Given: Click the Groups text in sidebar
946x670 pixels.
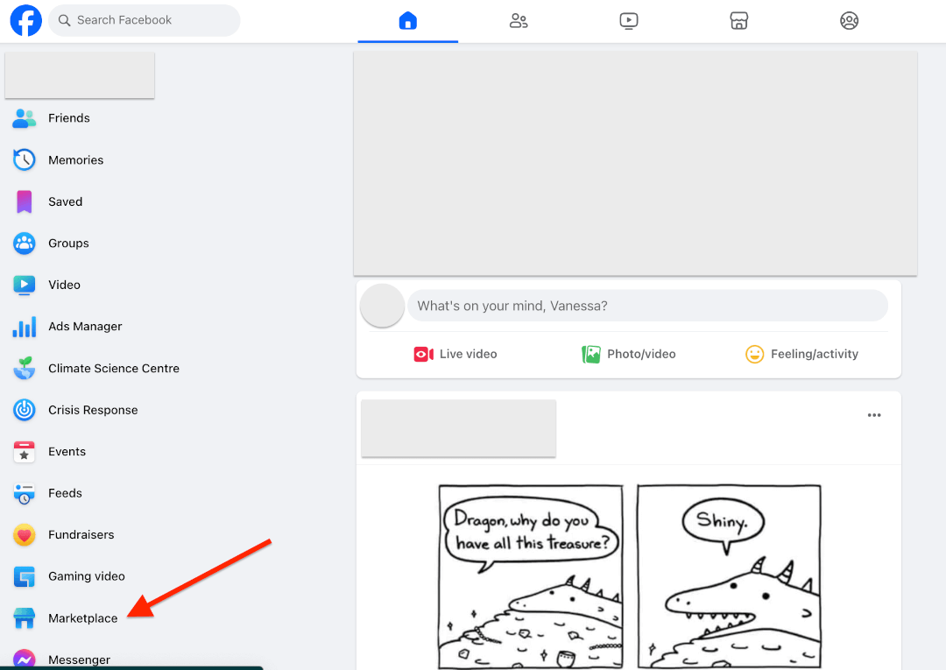Looking at the screenshot, I should pos(68,243).
